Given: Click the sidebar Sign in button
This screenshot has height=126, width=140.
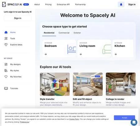Looking at the screenshot, I should (18, 18).
